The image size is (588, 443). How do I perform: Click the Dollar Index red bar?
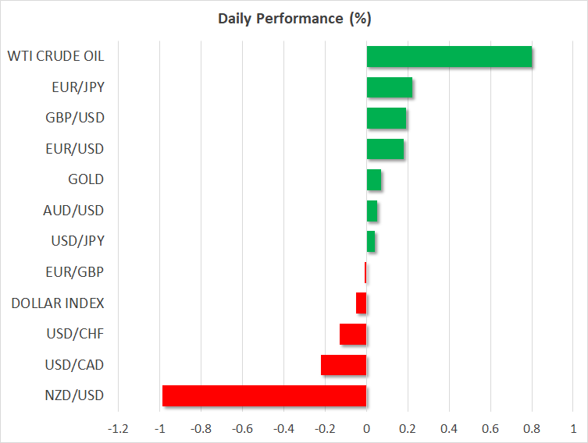361,303
